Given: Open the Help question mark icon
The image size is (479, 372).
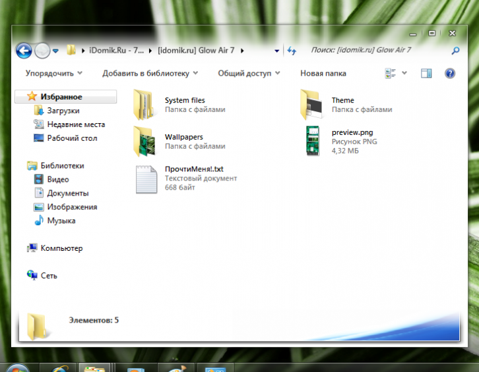Looking at the screenshot, I should tap(450, 73).
